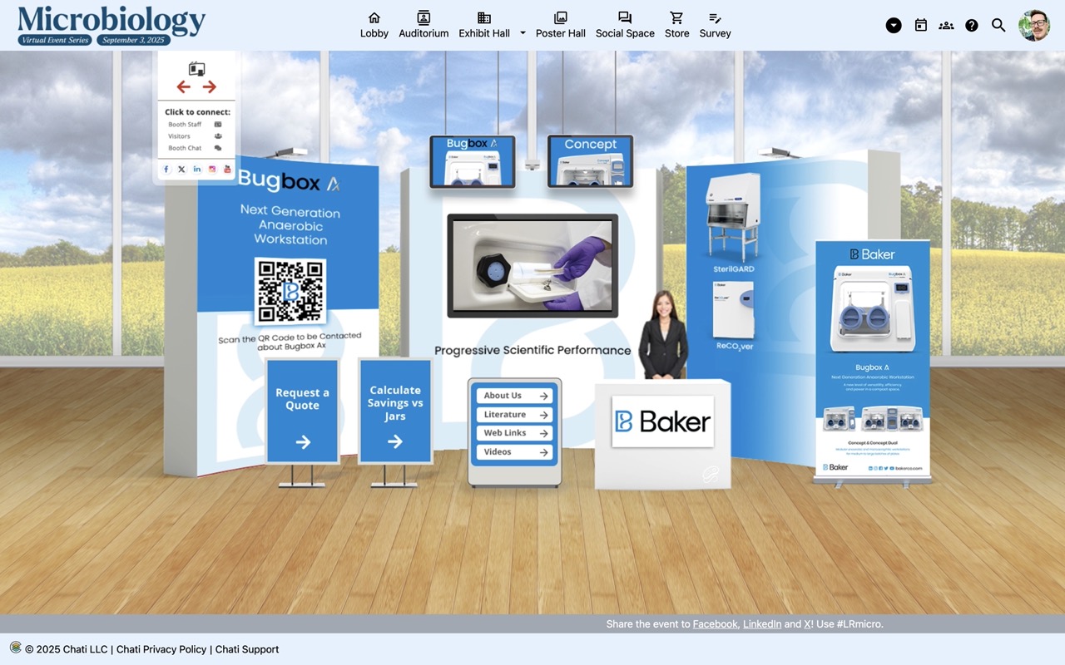
Task: Open the search magnifier icon
Action: pyautogui.click(x=998, y=26)
